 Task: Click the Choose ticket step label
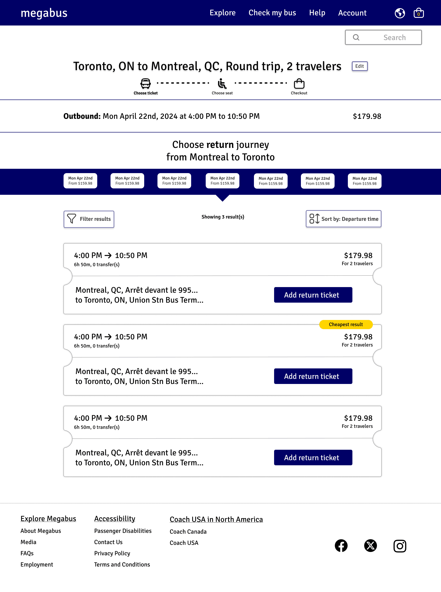coord(145,93)
